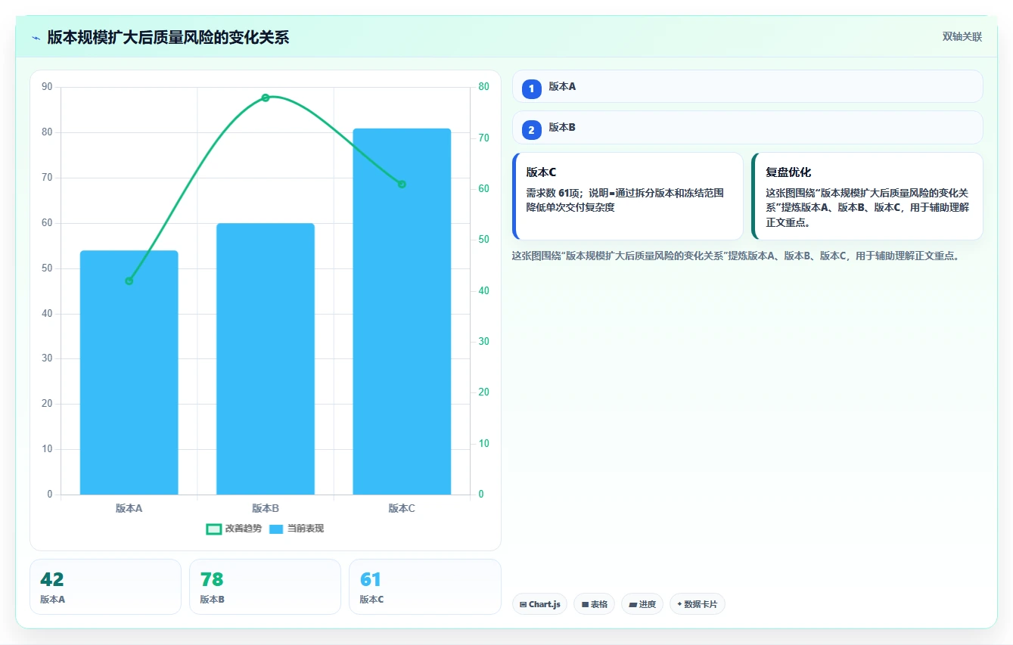Open the 复盘优化 card
Image resolution: width=1013 pixels, height=645 pixels.
coord(867,196)
